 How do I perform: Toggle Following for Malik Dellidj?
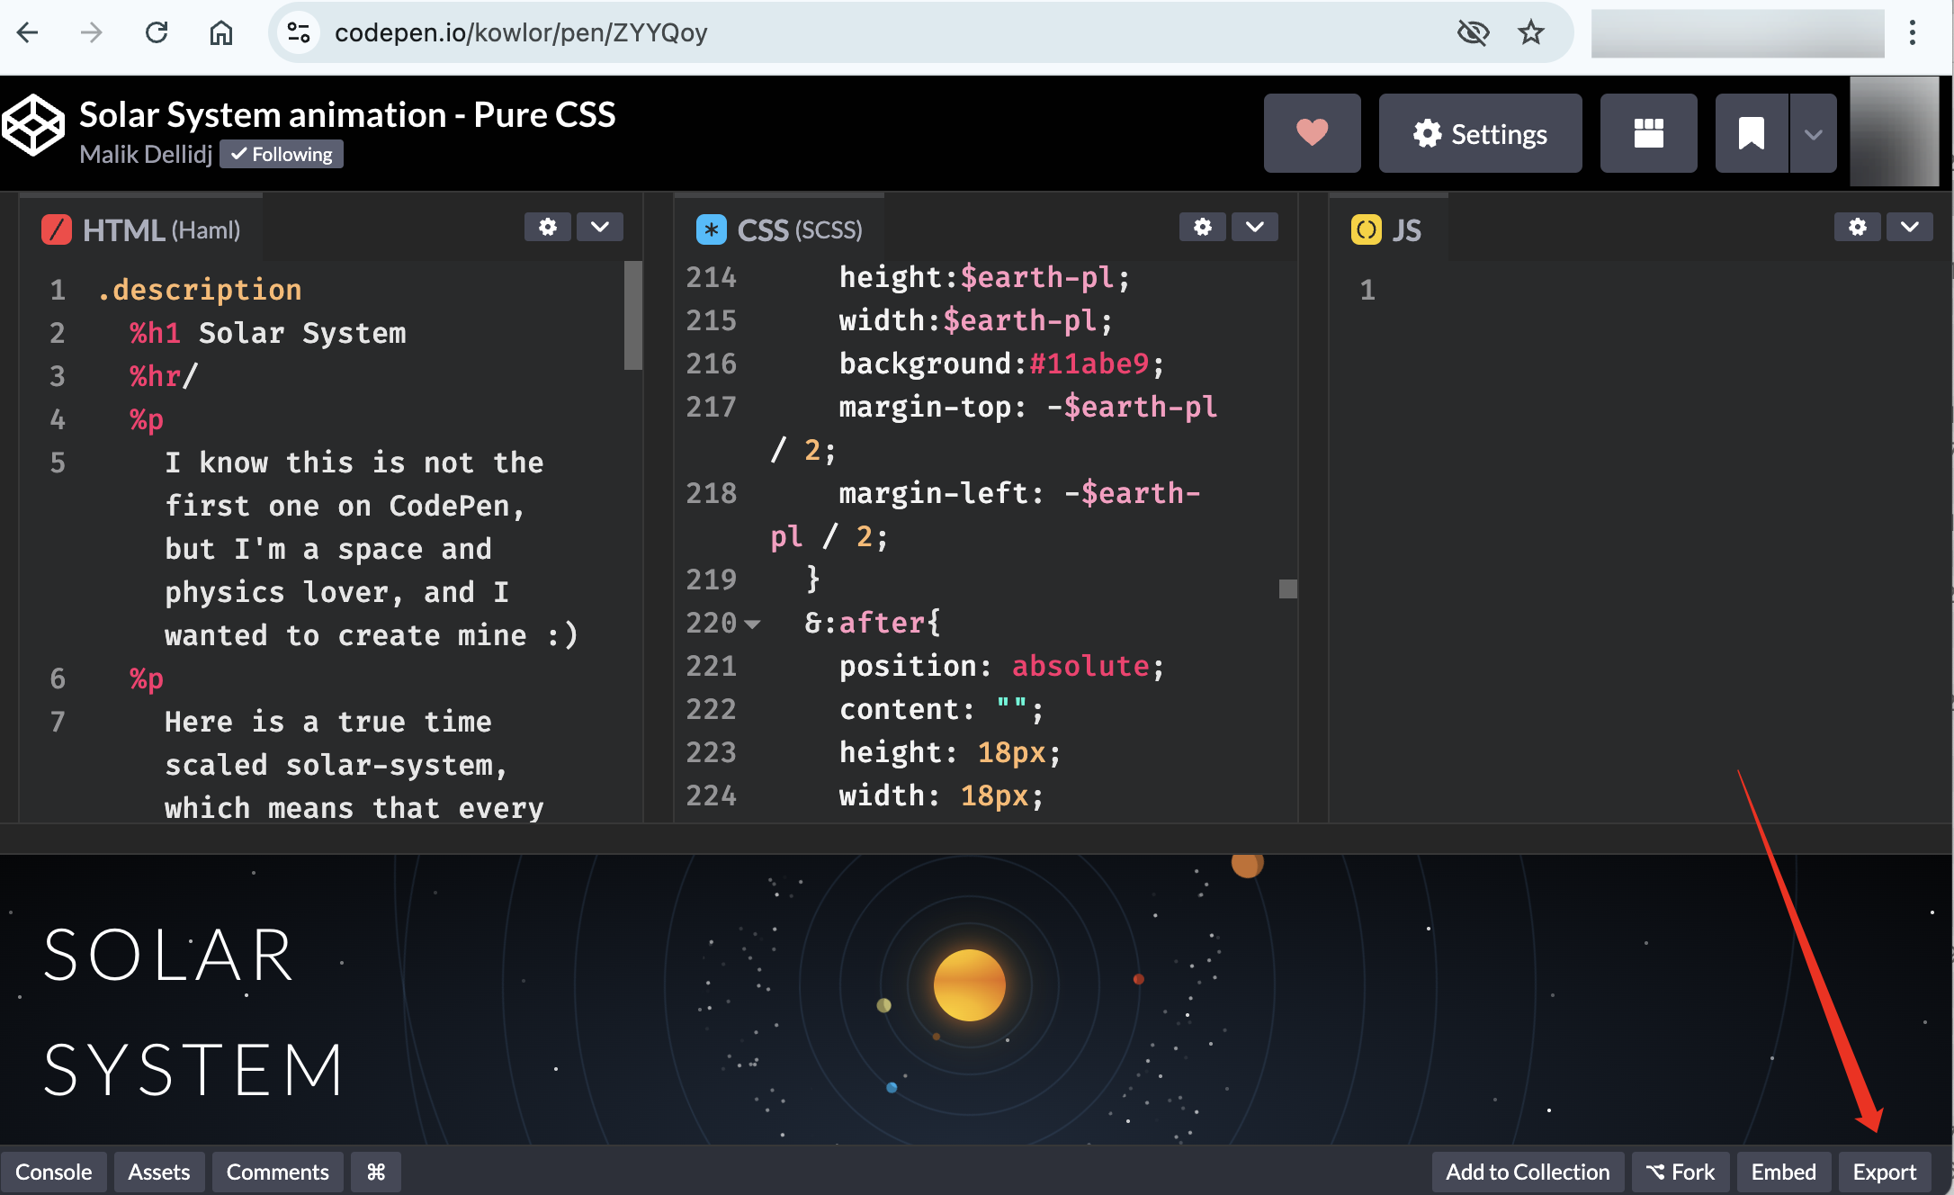(282, 154)
